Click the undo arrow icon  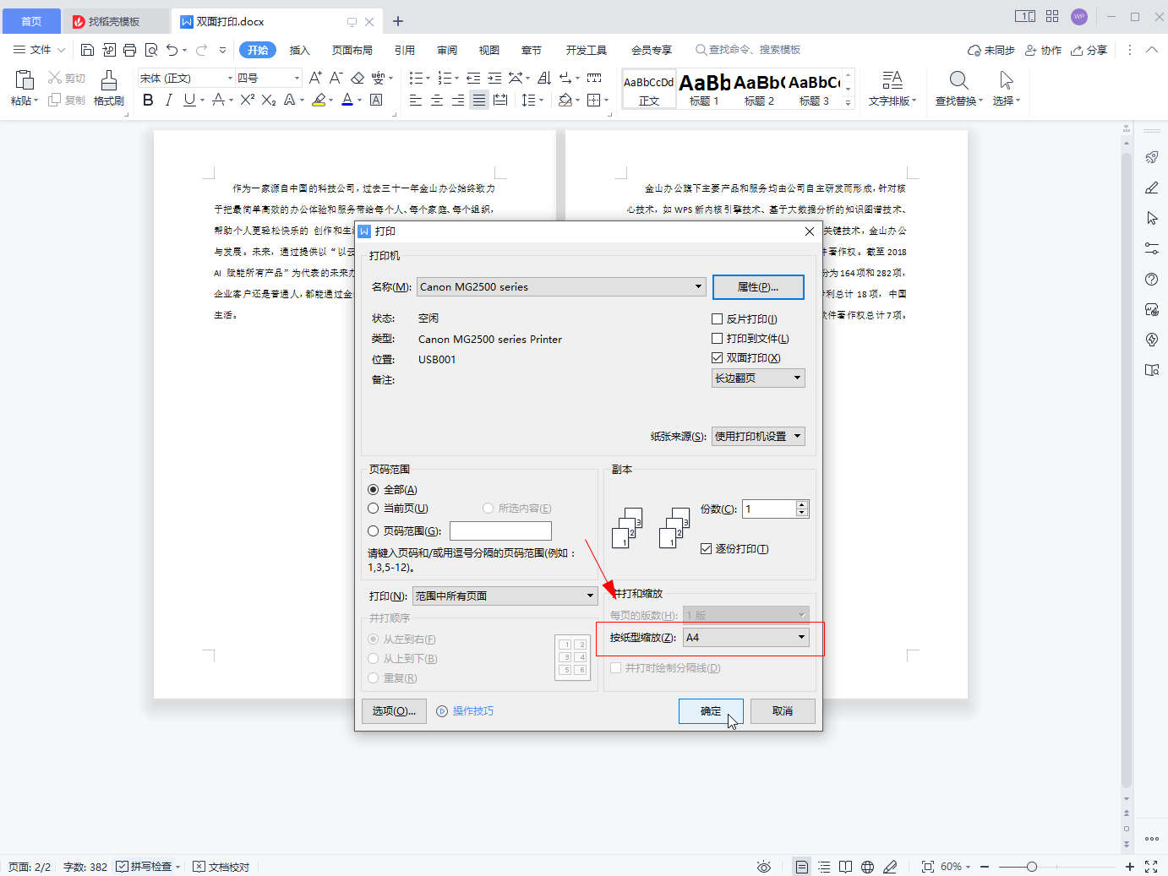tap(172, 50)
